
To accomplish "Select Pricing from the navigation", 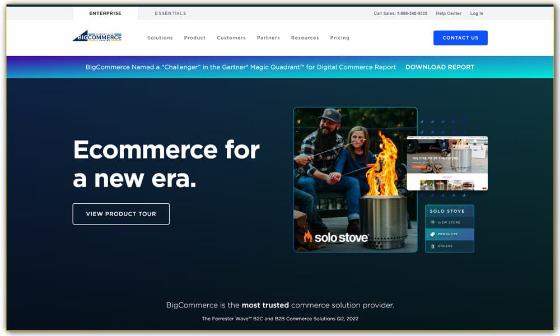I will point(339,38).
